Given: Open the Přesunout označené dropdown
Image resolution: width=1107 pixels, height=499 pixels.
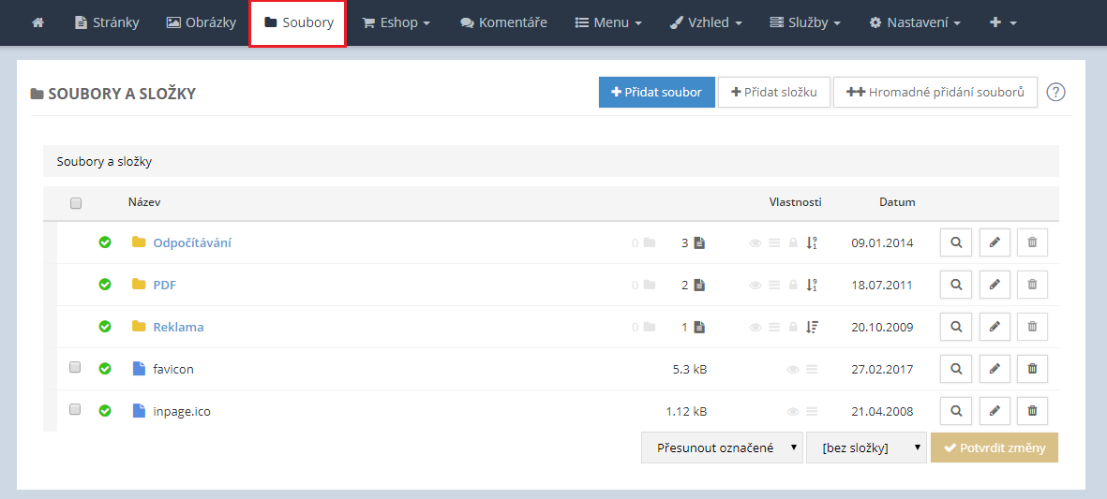Looking at the screenshot, I should pos(722,448).
